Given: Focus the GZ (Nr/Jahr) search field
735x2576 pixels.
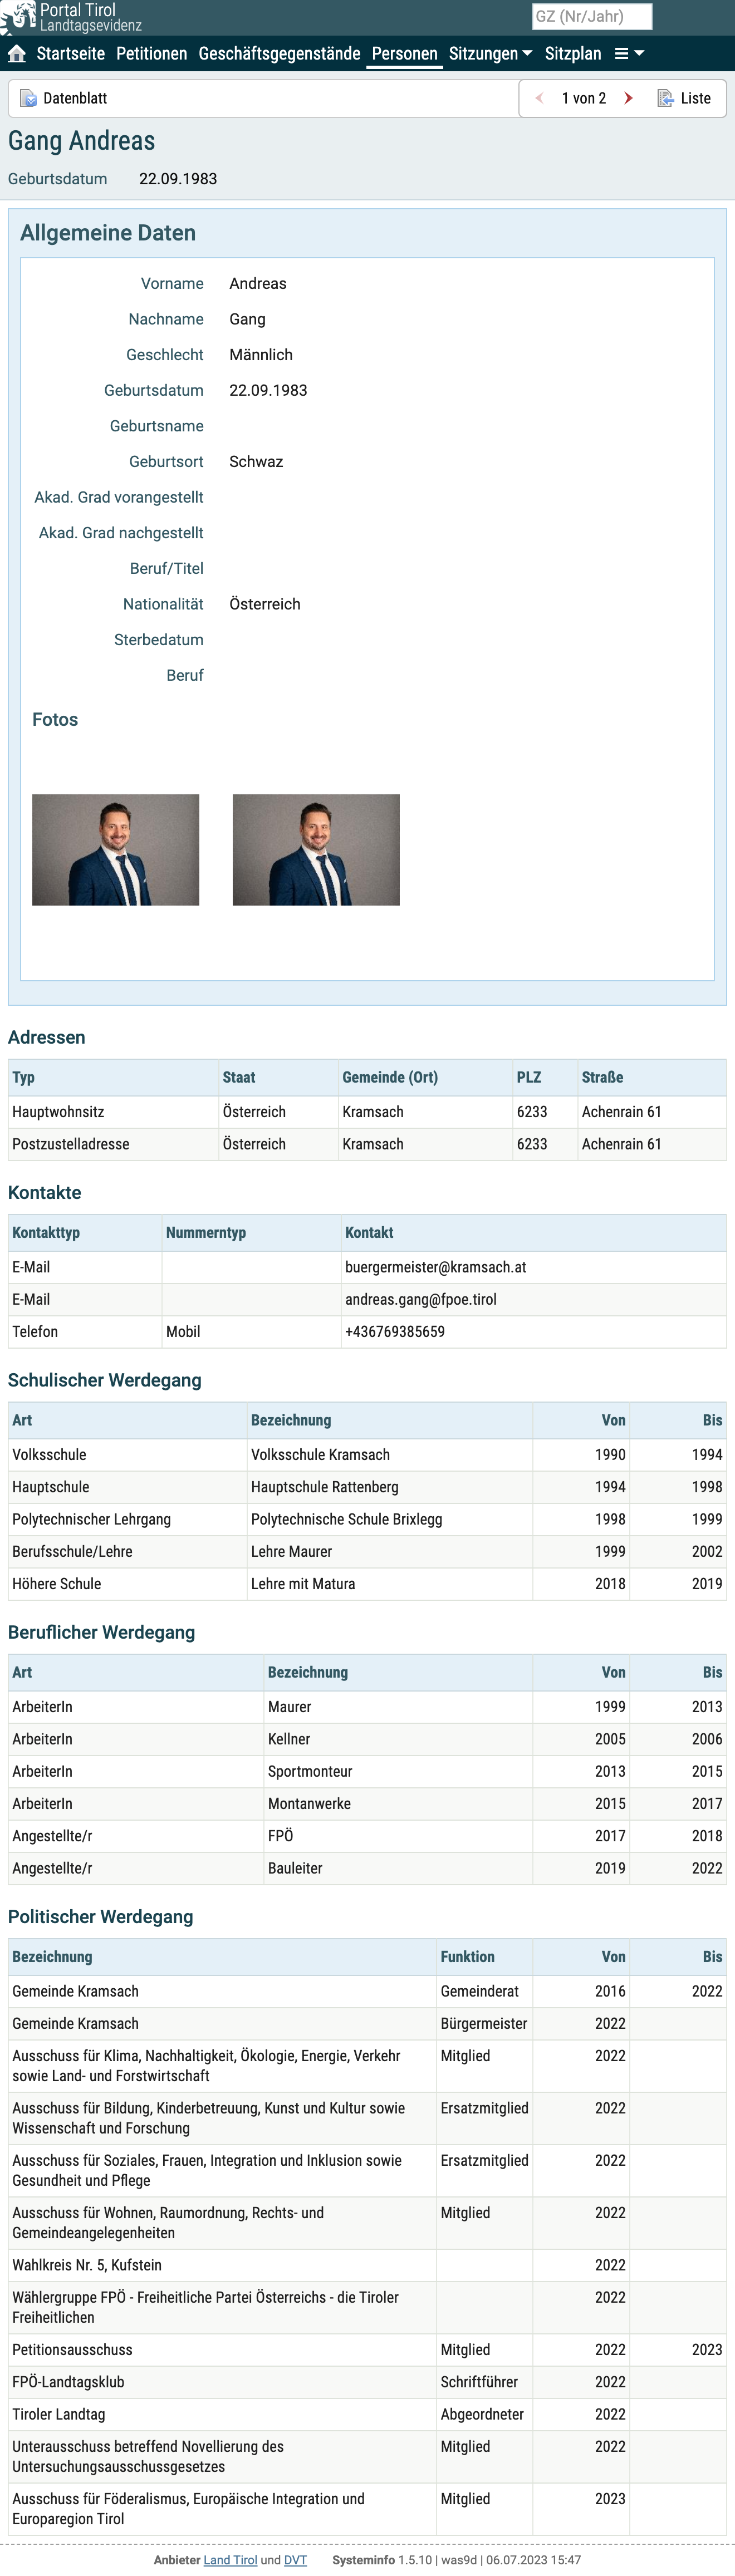Looking at the screenshot, I should [x=592, y=16].
